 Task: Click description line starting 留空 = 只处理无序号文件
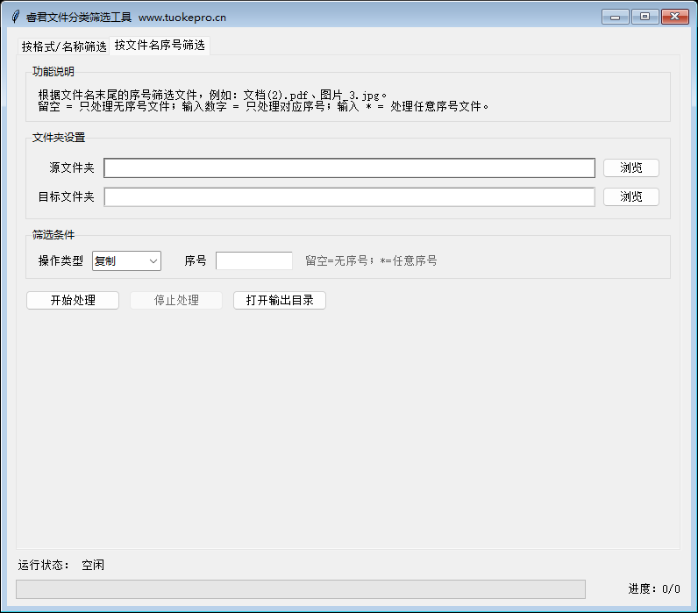pos(264,106)
